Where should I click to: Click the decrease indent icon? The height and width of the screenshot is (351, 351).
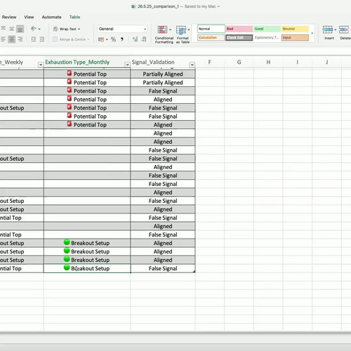tap(34, 39)
